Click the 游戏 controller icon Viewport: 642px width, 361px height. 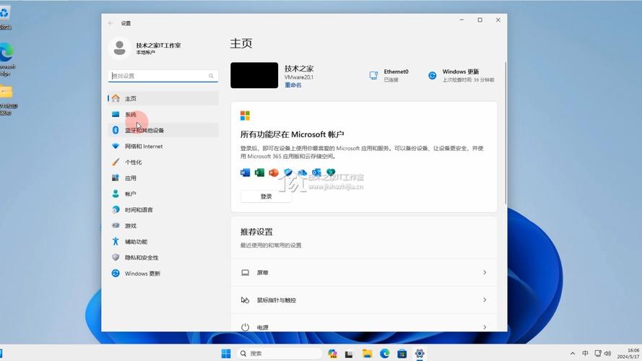(x=116, y=225)
